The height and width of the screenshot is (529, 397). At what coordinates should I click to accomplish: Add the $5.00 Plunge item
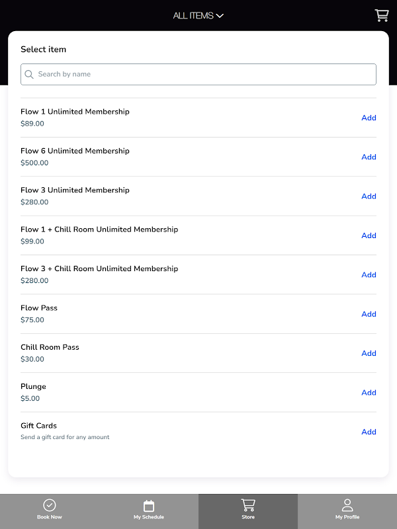[x=369, y=393]
